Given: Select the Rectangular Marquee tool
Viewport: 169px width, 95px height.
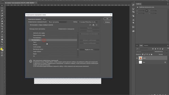Looking at the screenshot, I should point(2,8).
